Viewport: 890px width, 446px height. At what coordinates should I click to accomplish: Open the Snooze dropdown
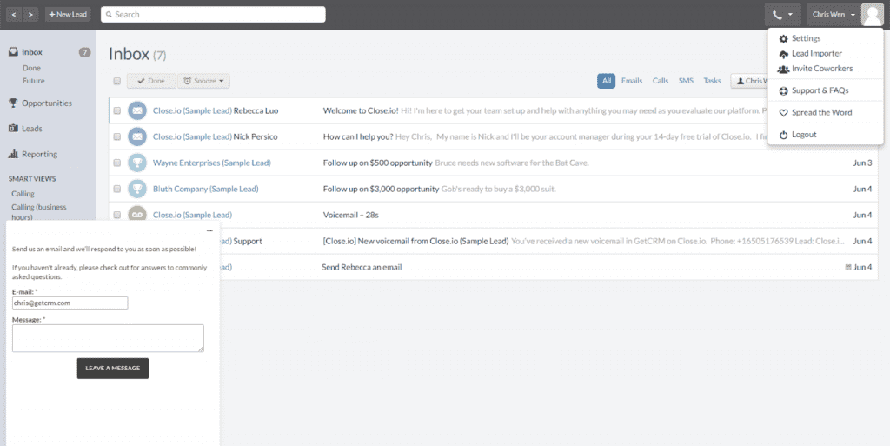[203, 81]
